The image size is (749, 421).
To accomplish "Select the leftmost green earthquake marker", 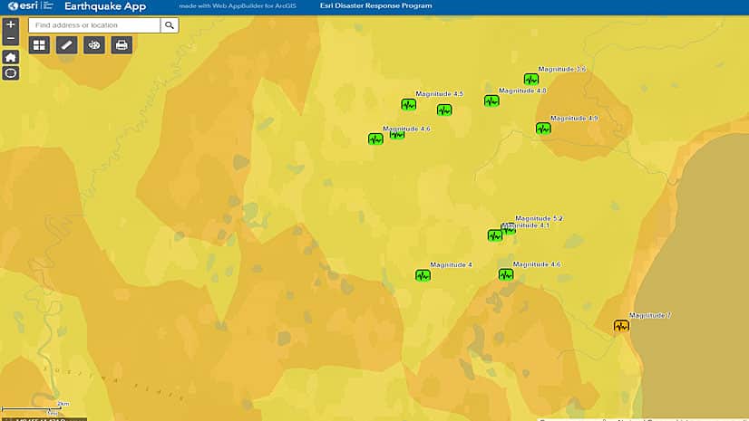I will pos(375,139).
